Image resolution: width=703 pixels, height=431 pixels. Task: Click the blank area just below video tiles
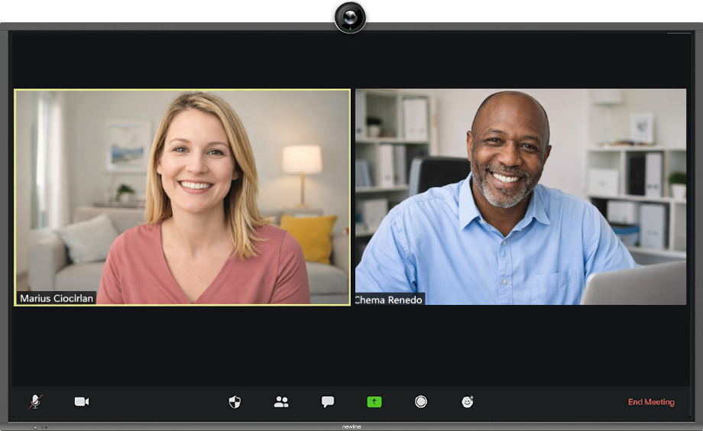pos(351,344)
